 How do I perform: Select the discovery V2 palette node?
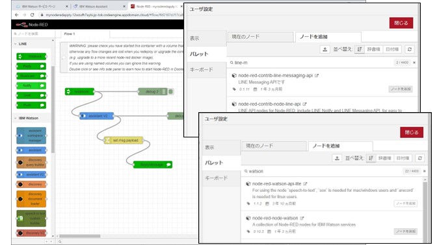point(31,233)
